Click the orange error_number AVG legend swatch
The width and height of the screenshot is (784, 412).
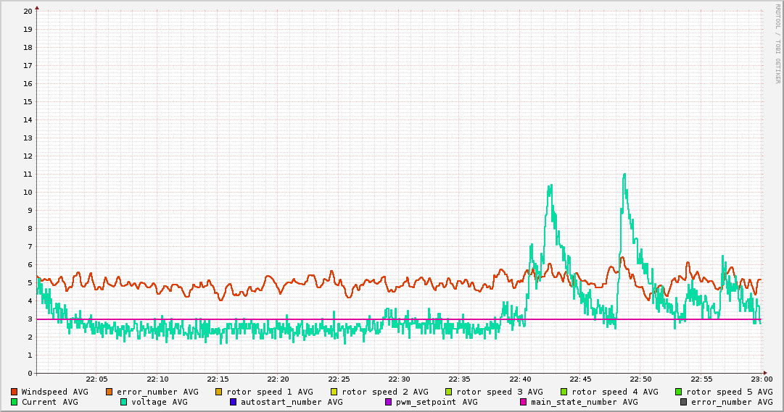tap(110, 392)
